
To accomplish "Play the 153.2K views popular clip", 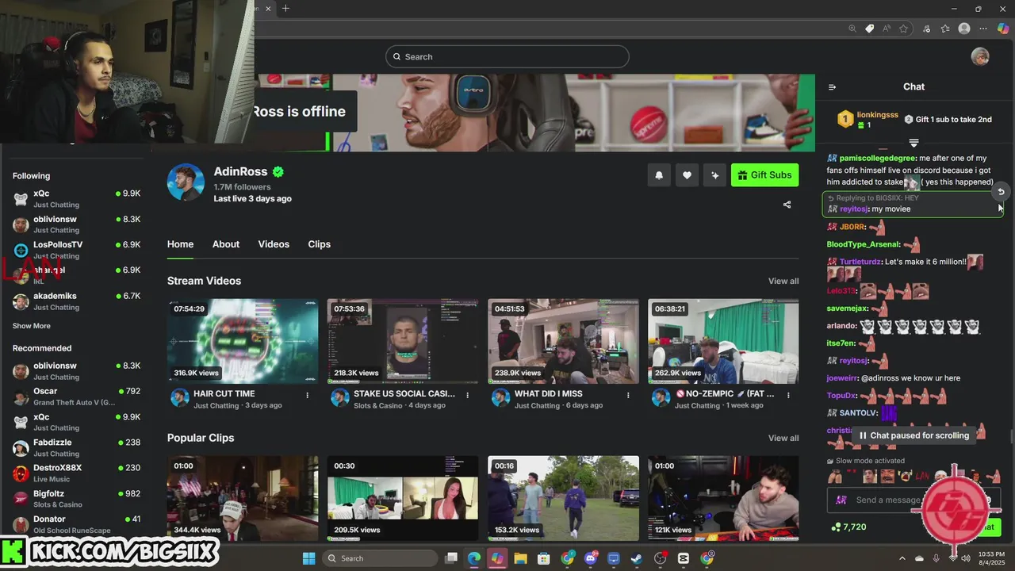I will 563,498.
